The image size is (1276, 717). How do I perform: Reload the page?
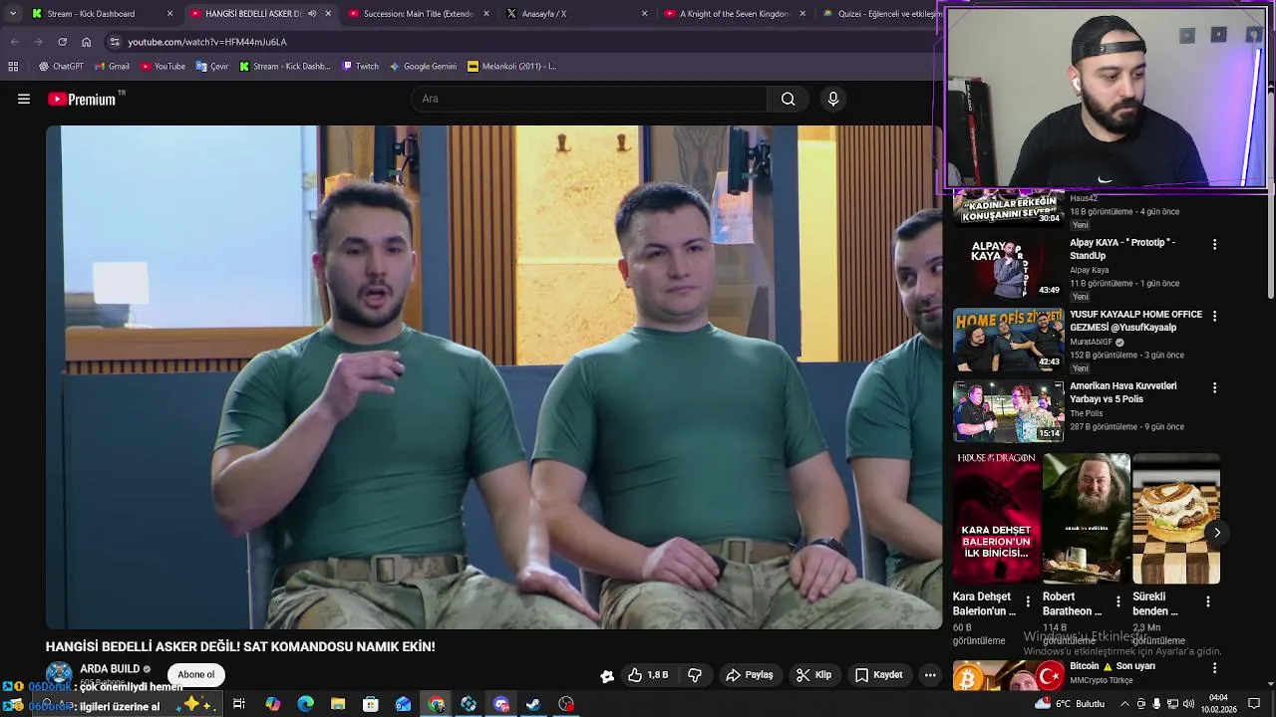(x=62, y=42)
